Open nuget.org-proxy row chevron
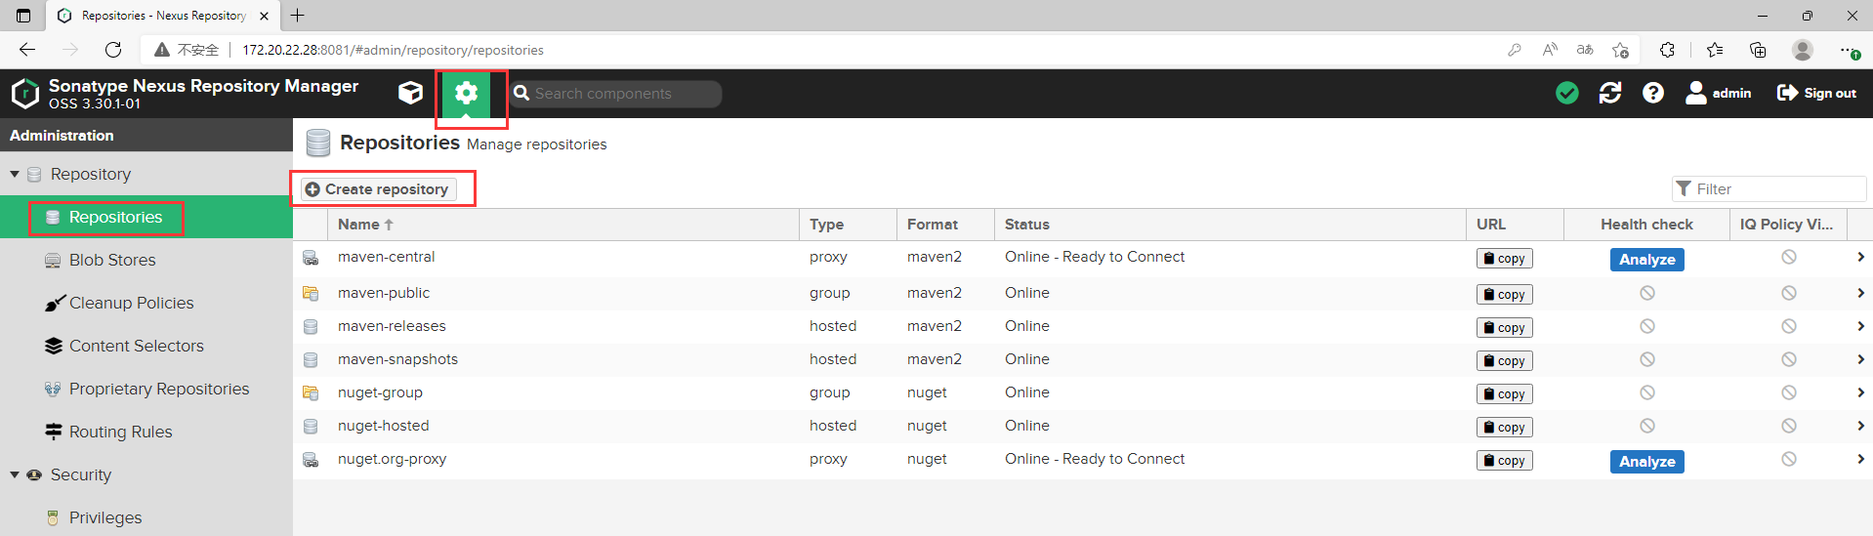 click(1860, 459)
